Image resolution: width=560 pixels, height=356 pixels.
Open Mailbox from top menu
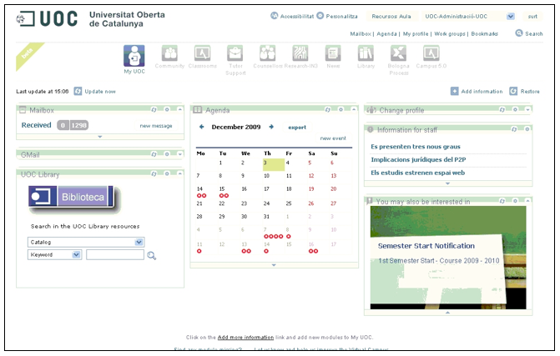[x=360, y=34]
